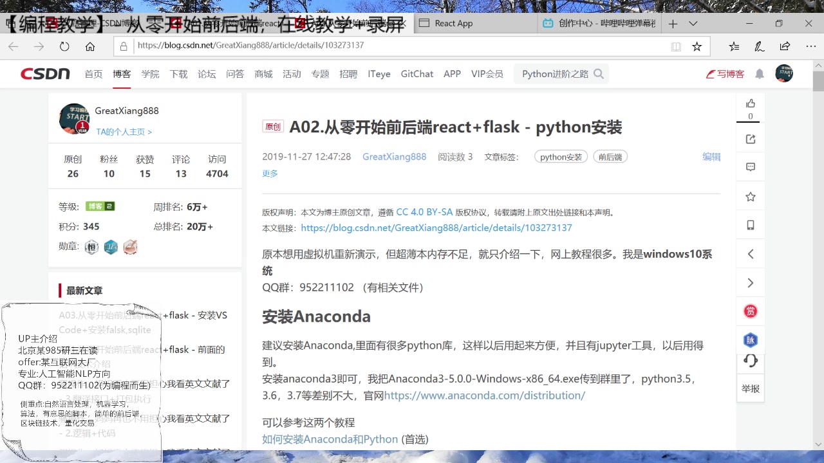Image resolution: width=824 pixels, height=463 pixels.
Task: Open mobile view phone icon
Action: [751, 225]
